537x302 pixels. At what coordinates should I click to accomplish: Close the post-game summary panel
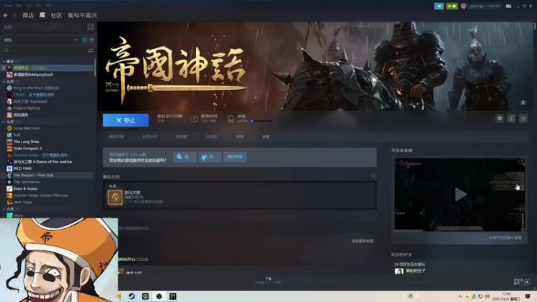[373, 176]
